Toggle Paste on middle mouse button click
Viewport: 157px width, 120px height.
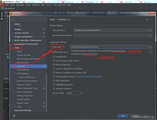point(54,73)
